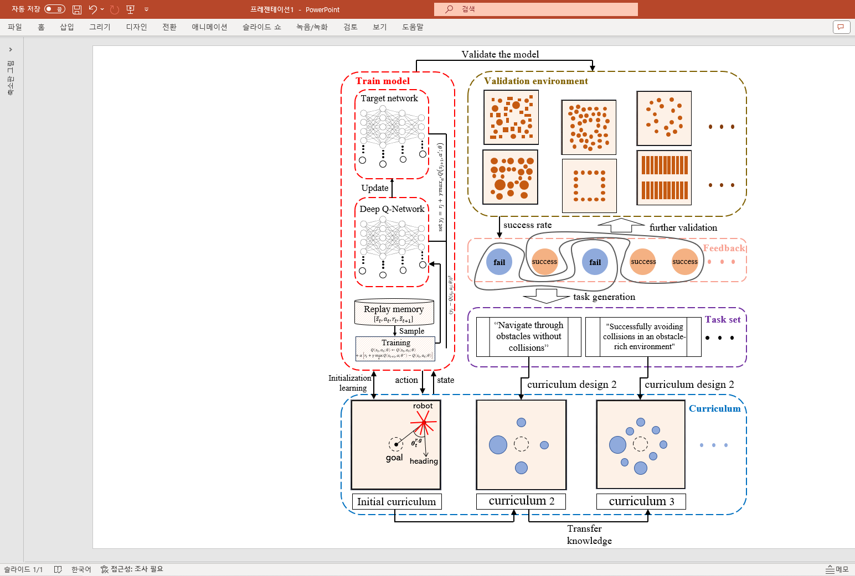The width and height of the screenshot is (855, 576).
Task: Select the Validate the model text
Action: click(x=500, y=54)
